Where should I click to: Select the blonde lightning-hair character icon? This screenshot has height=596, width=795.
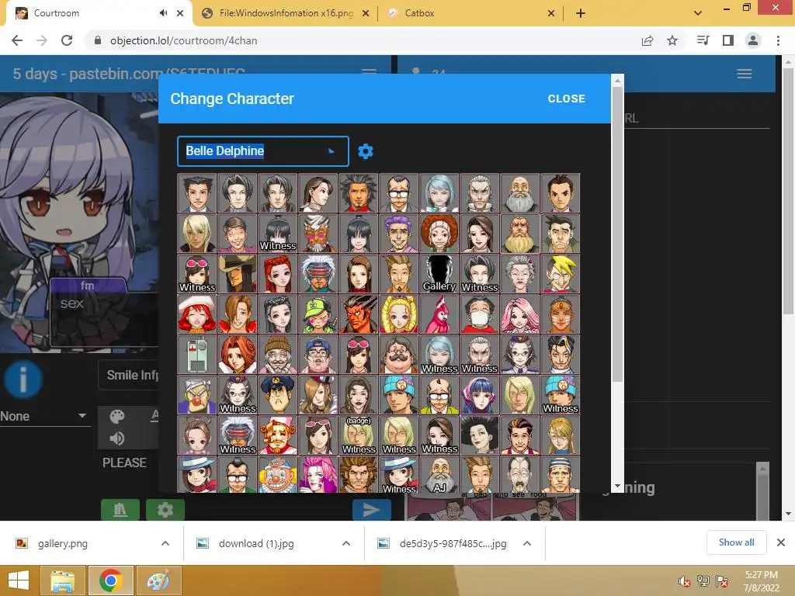click(560, 274)
